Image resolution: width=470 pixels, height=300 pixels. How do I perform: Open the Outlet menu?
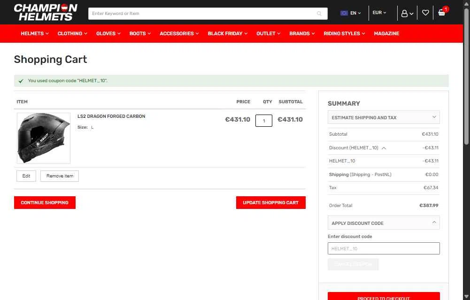coord(268,33)
